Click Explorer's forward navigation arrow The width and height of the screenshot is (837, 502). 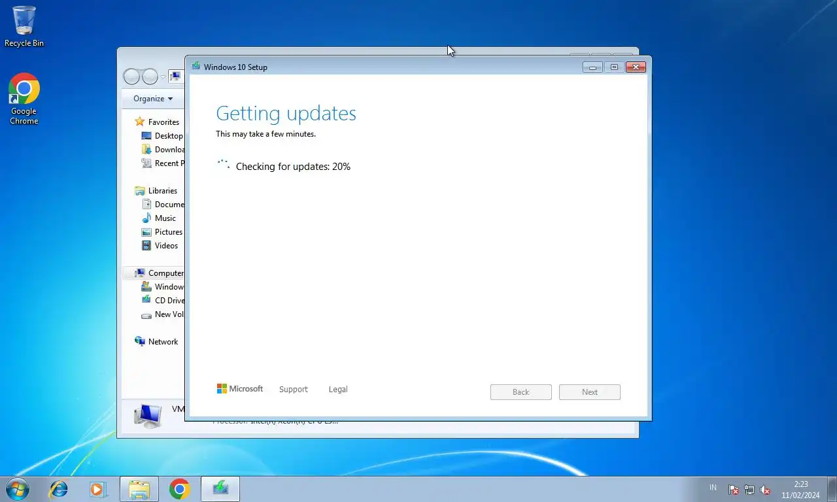(x=150, y=76)
